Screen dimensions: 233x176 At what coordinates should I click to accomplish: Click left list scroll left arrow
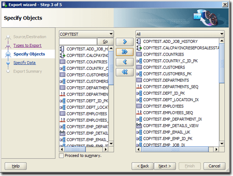[x=62, y=149]
